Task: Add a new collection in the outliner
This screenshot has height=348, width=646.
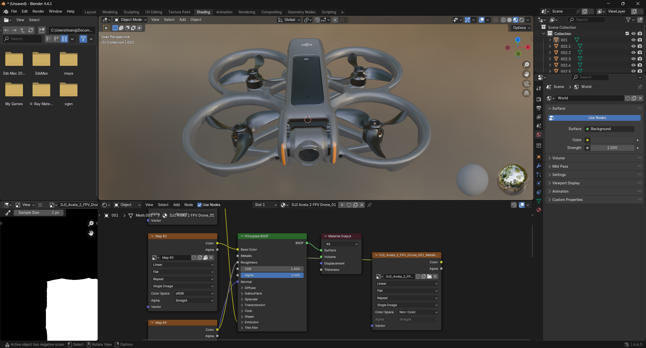Action: tap(640, 20)
